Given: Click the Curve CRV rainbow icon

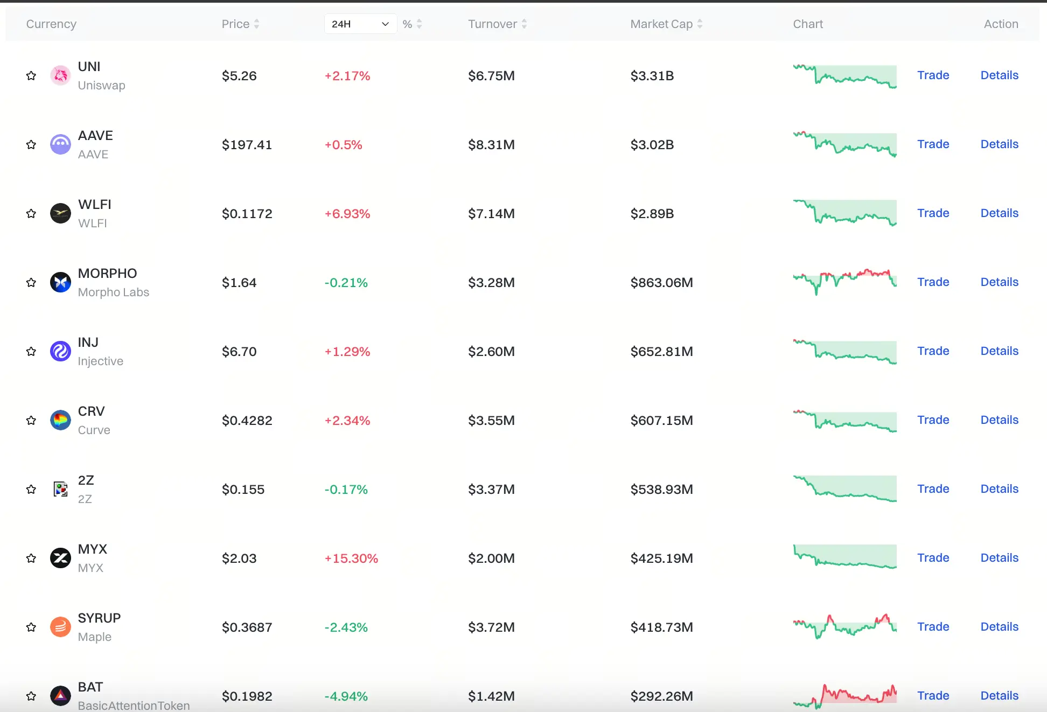Looking at the screenshot, I should (x=60, y=420).
